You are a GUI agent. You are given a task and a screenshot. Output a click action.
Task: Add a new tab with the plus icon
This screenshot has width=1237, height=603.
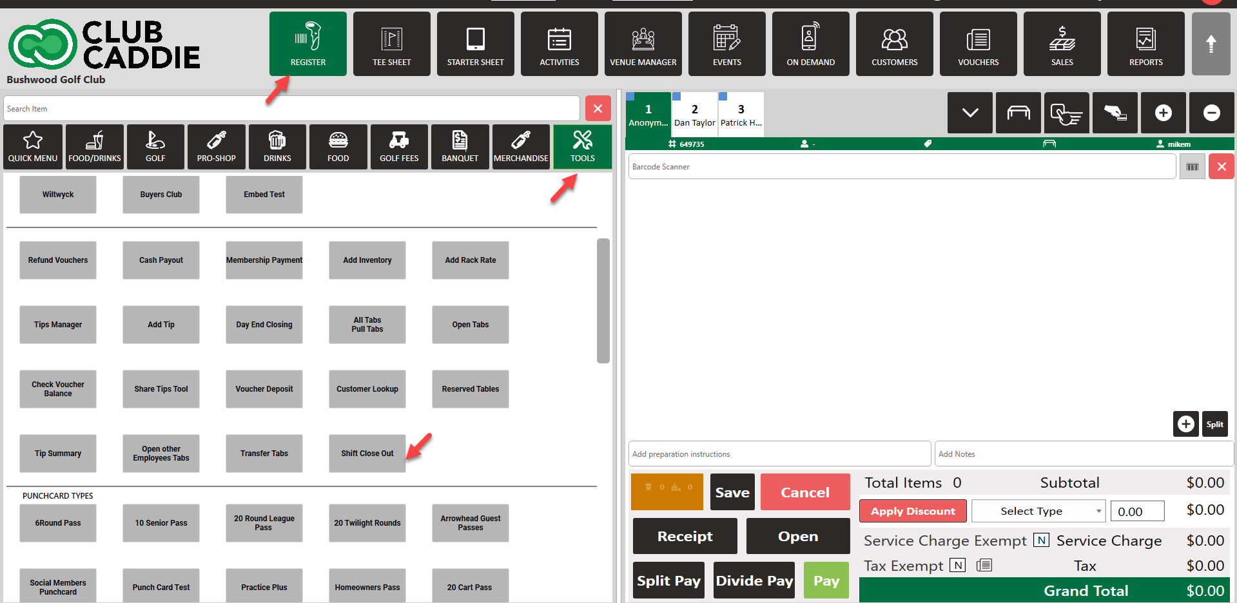(1163, 113)
